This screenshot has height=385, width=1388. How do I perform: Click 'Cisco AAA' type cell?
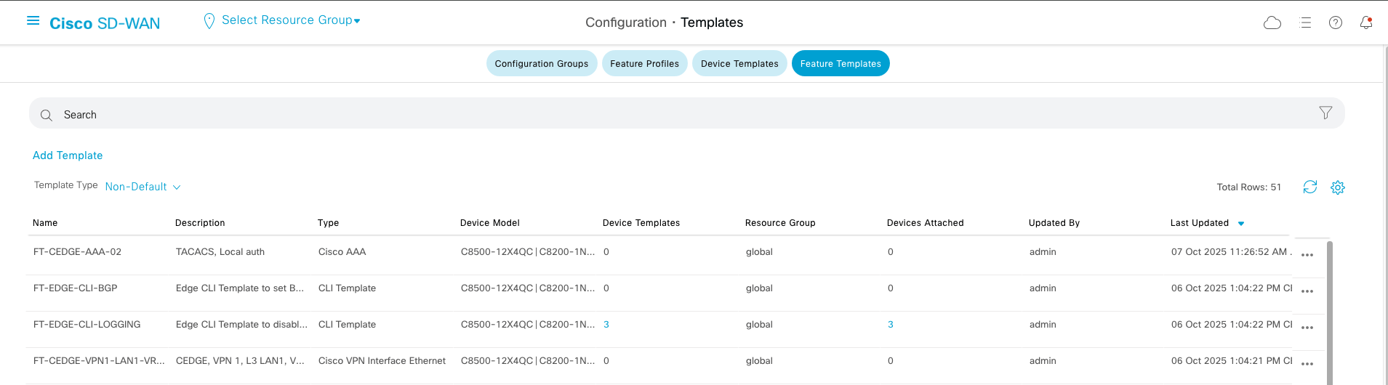point(342,252)
